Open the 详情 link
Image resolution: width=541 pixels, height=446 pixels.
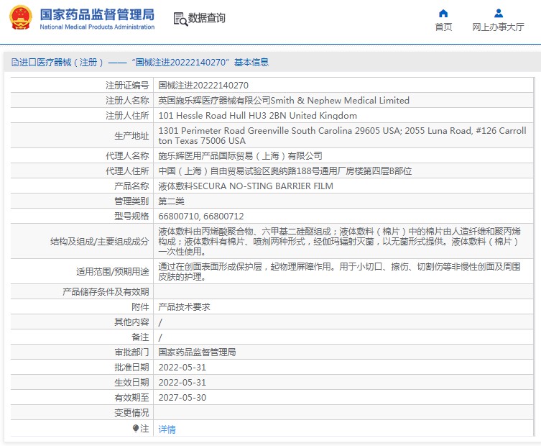coord(167,429)
